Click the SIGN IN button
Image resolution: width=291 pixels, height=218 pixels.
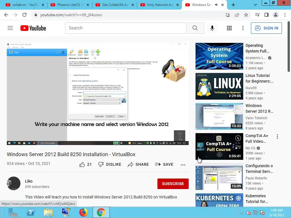[x=266, y=28]
